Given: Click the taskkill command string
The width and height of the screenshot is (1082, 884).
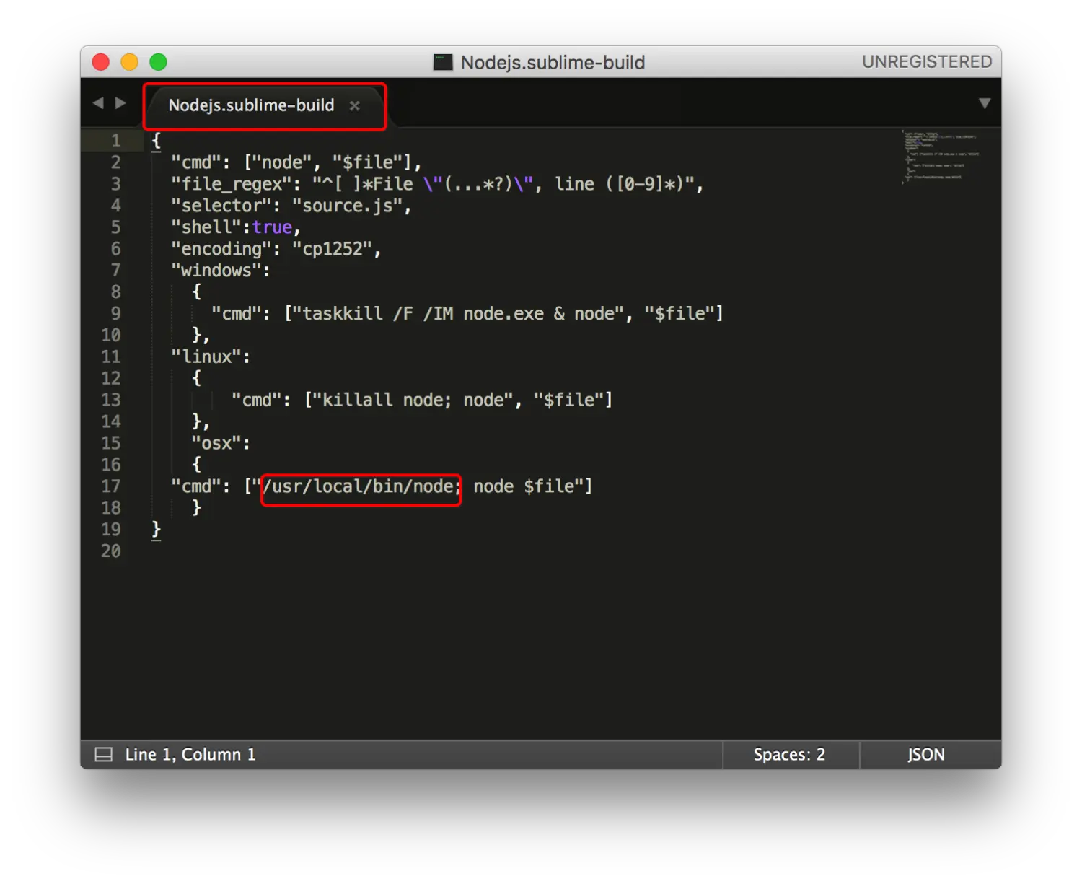Looking at the screenshot, I should [x=458, y=314].
